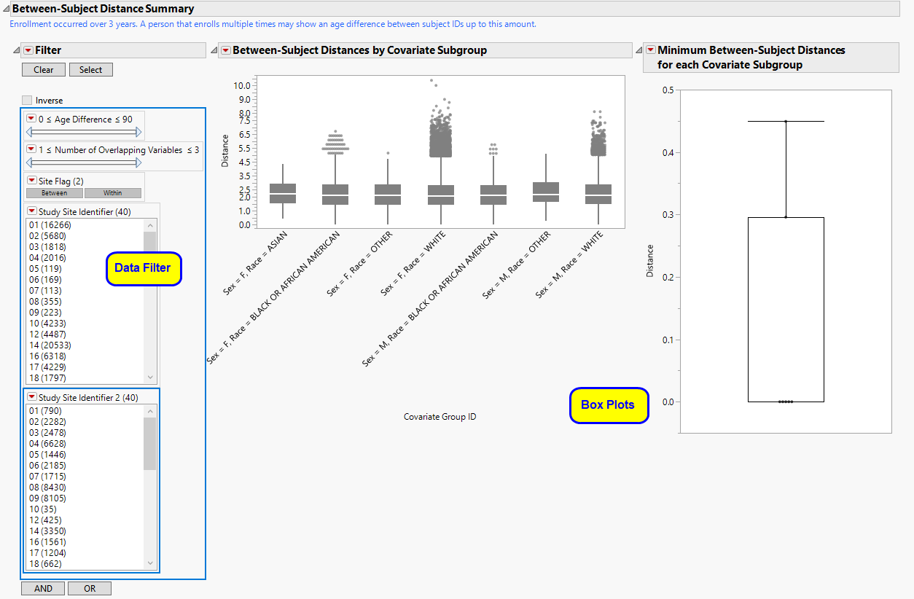Open Site Flag red triangle menu
Screen dimensions: 914x599
coord(31,181)
